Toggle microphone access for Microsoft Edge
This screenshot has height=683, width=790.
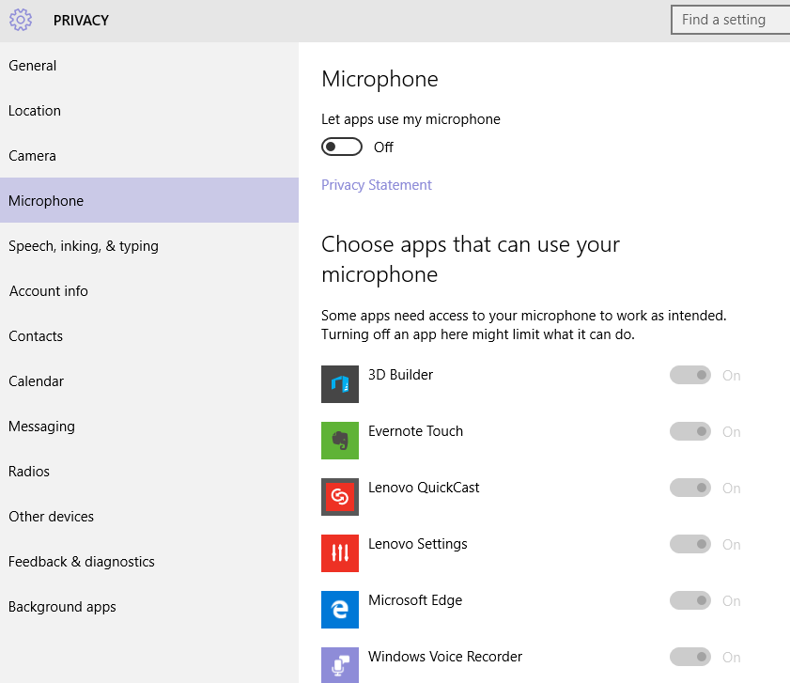pos(690,601)
